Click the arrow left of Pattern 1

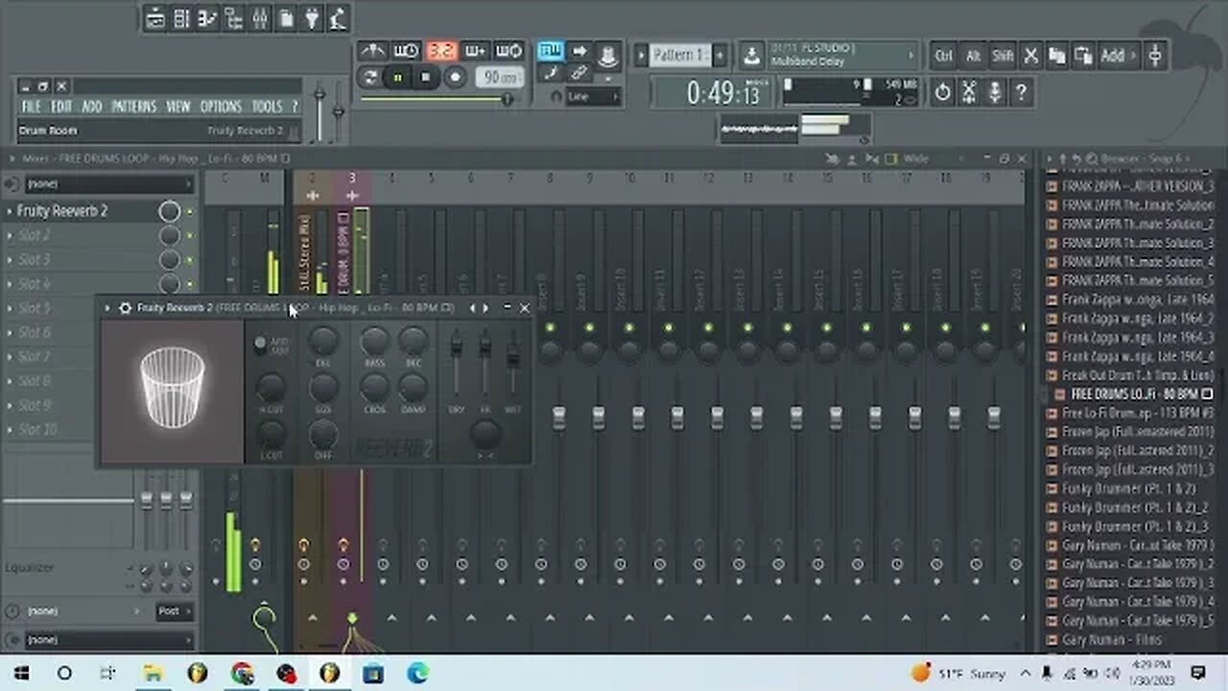click(x=641, y=56)
